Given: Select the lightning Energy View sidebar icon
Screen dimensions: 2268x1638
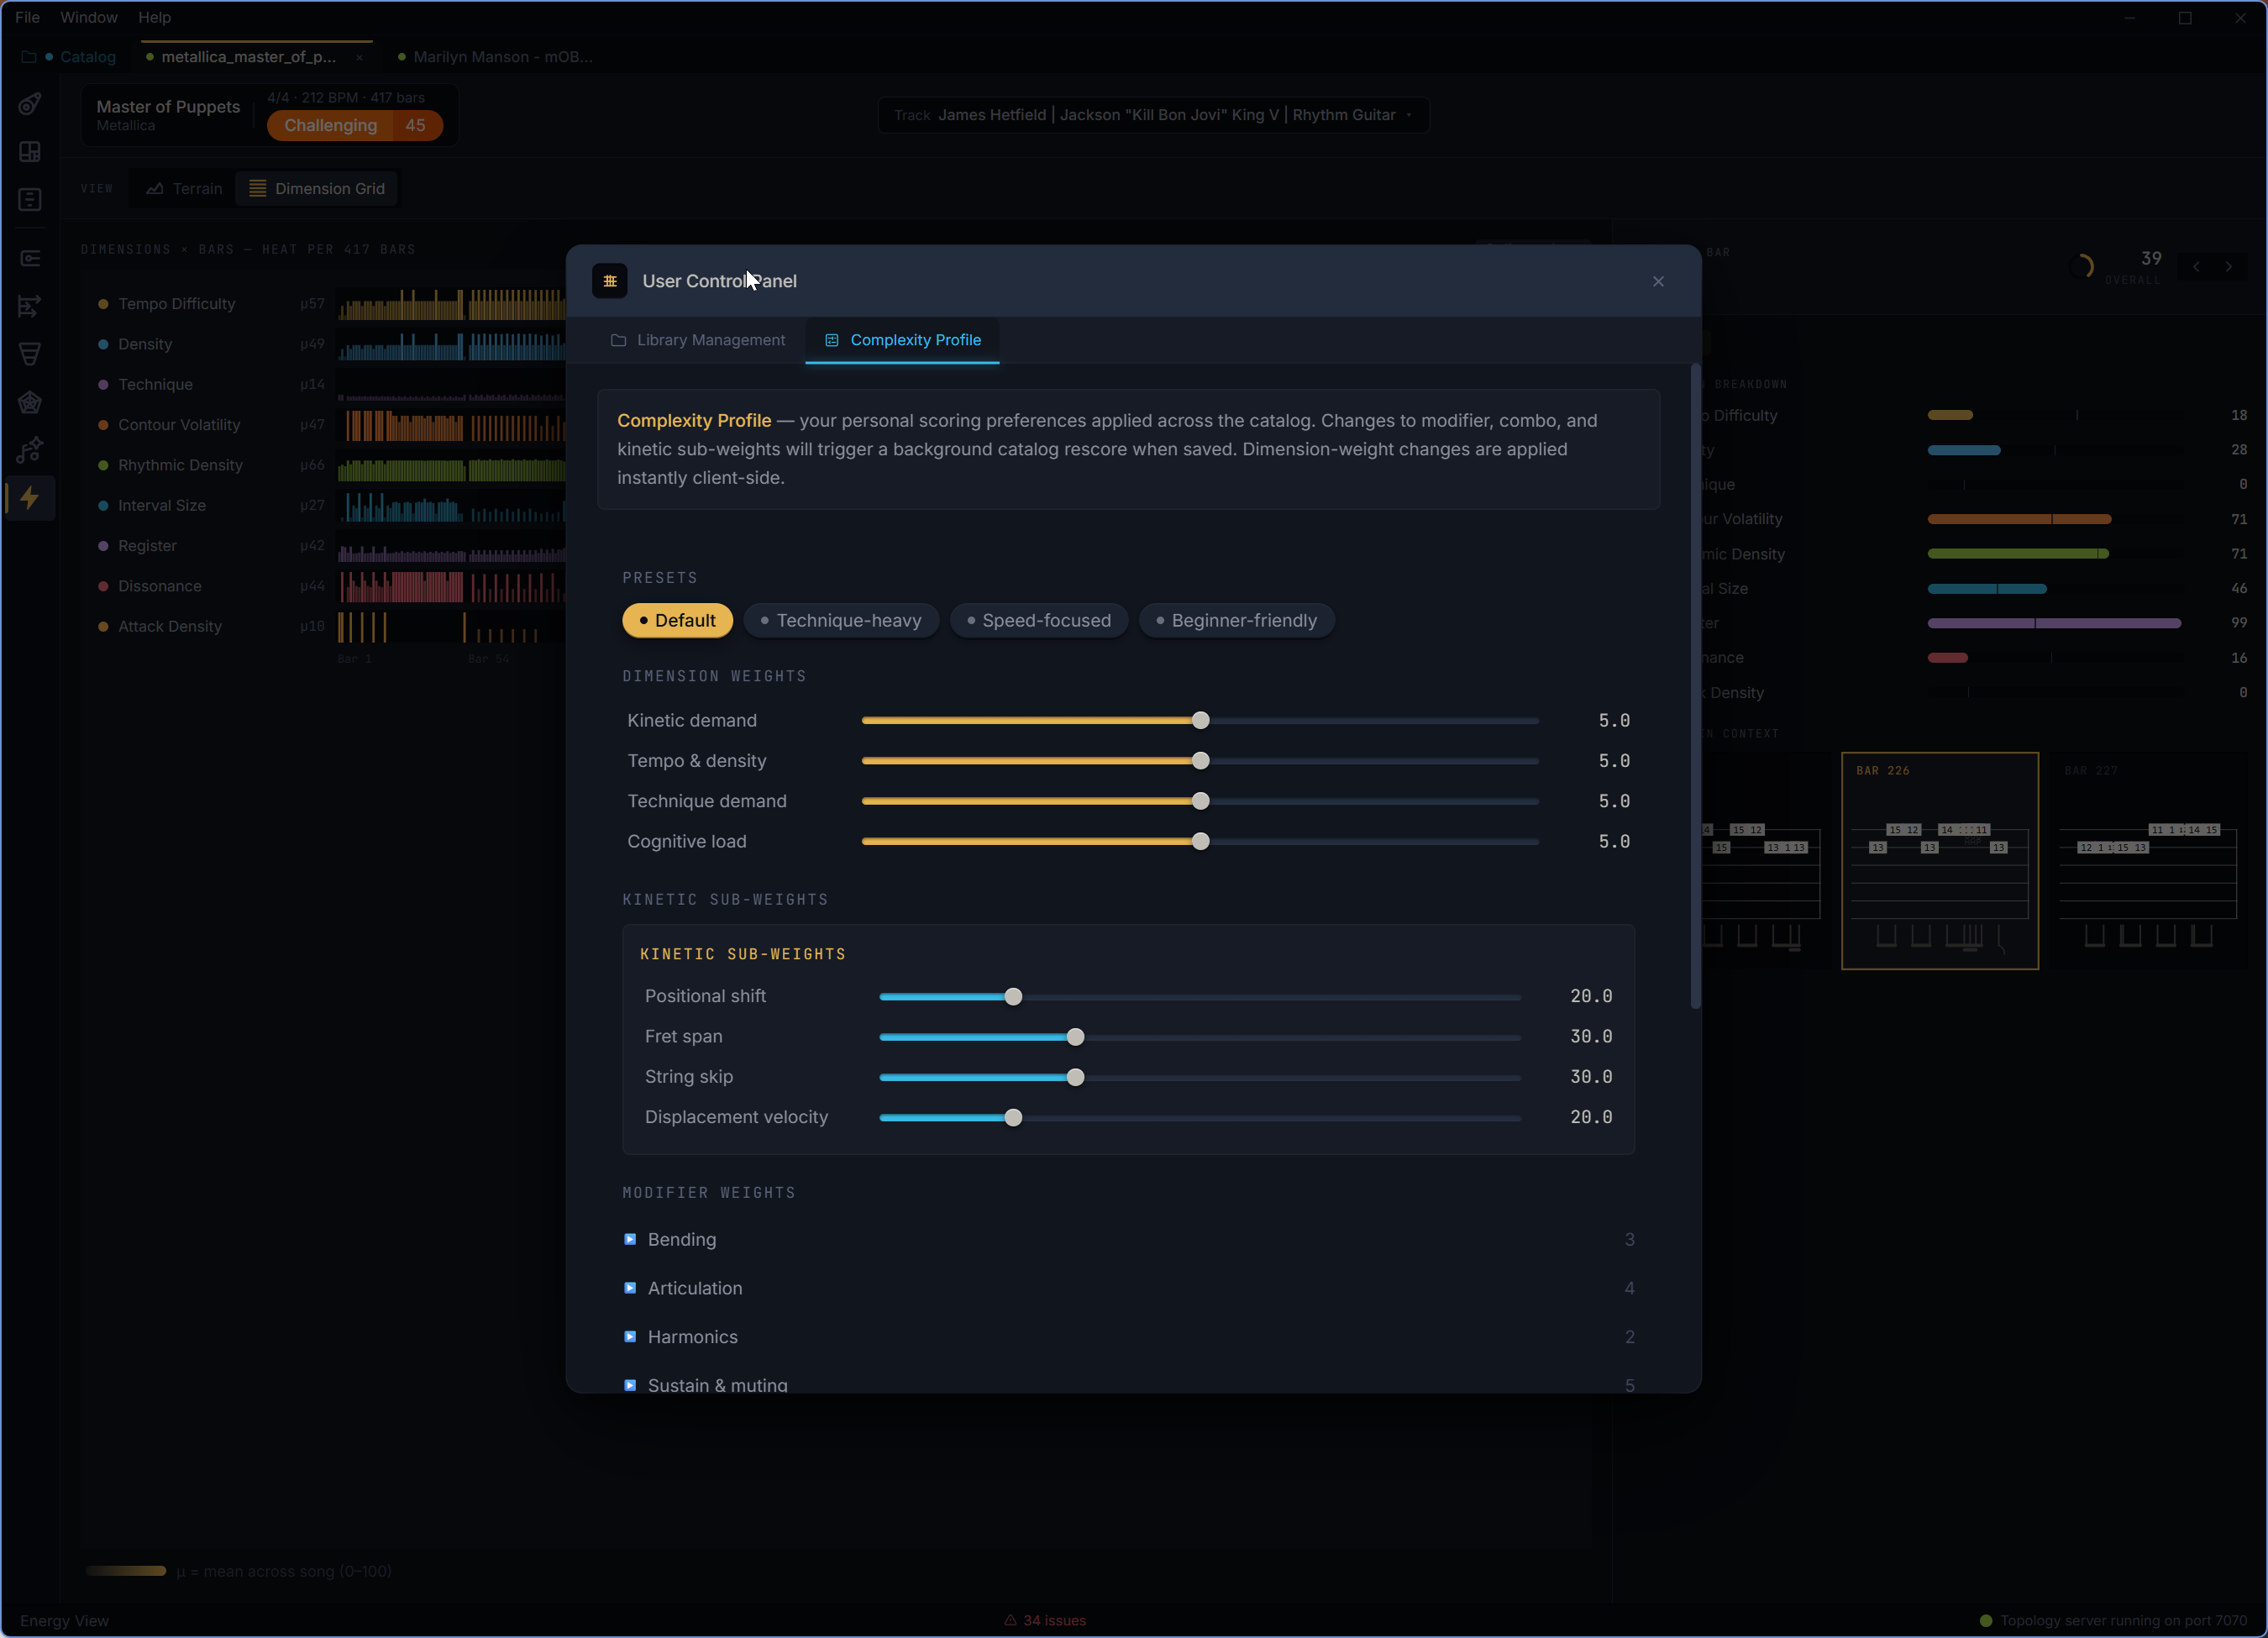Looking at the screenshot, I should tap(30, 498).
